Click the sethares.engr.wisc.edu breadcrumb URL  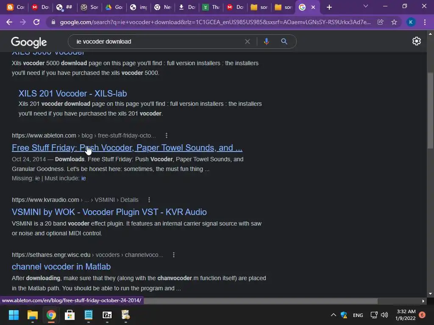point(87,255)
